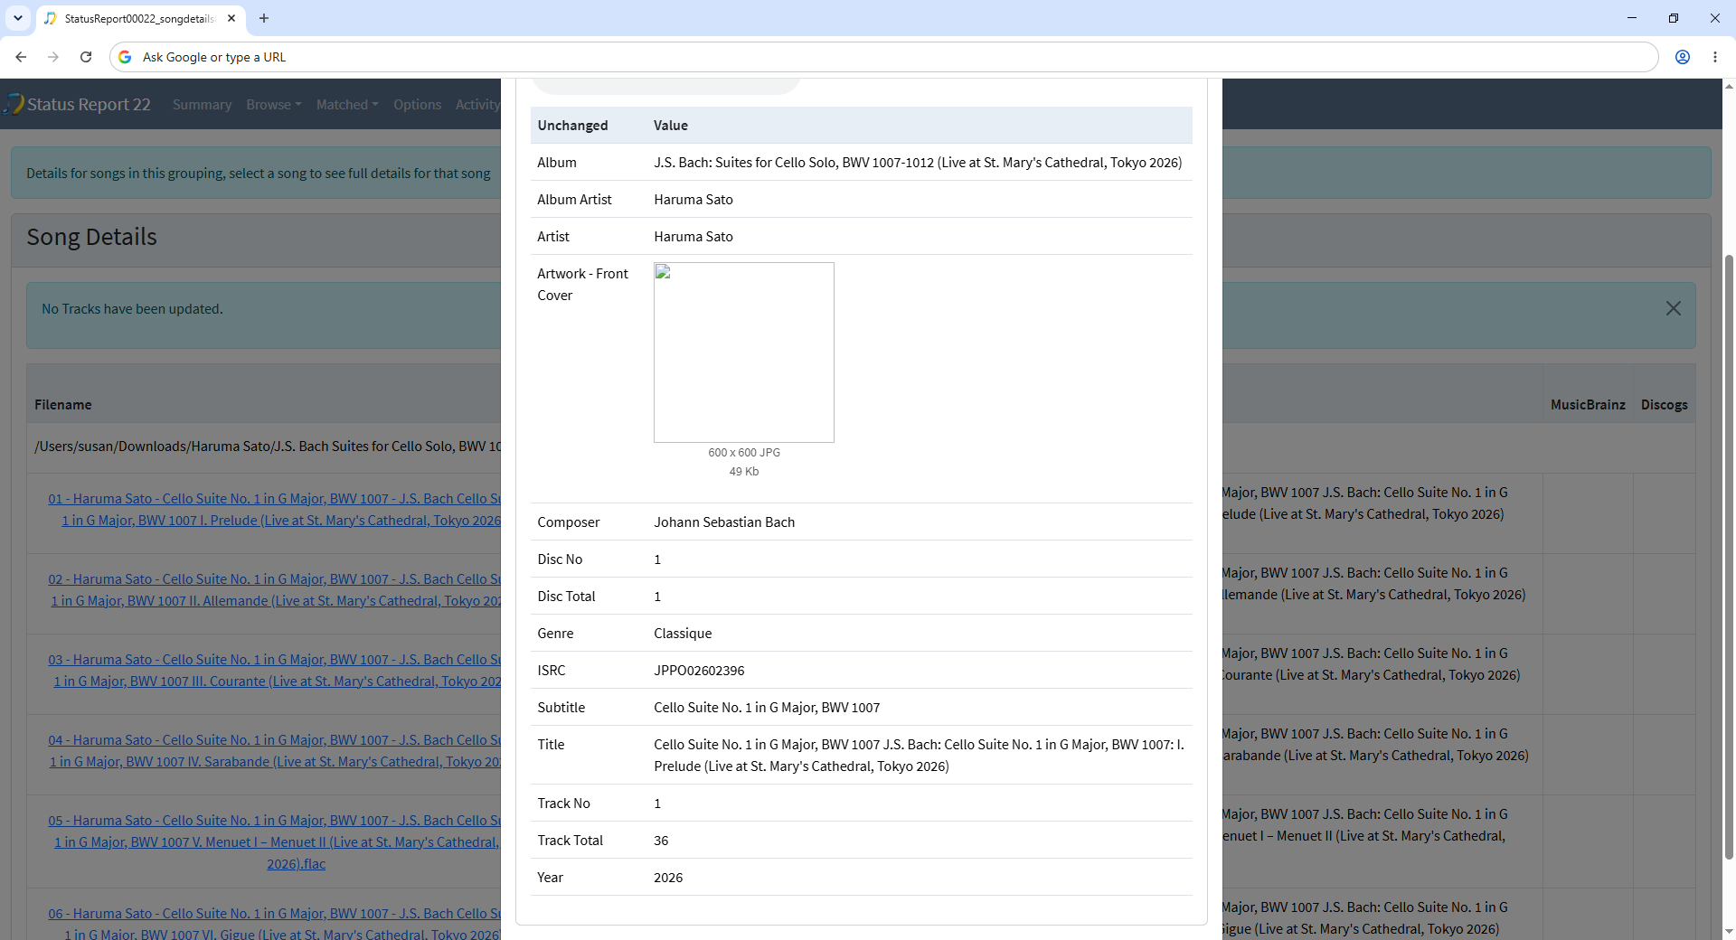Open the Summary nav item

(x=202, y=105)
